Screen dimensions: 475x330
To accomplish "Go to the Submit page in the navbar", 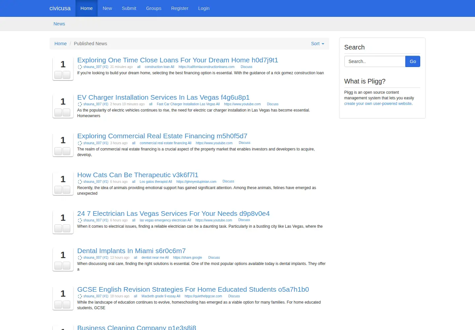I will click(129, 8).
